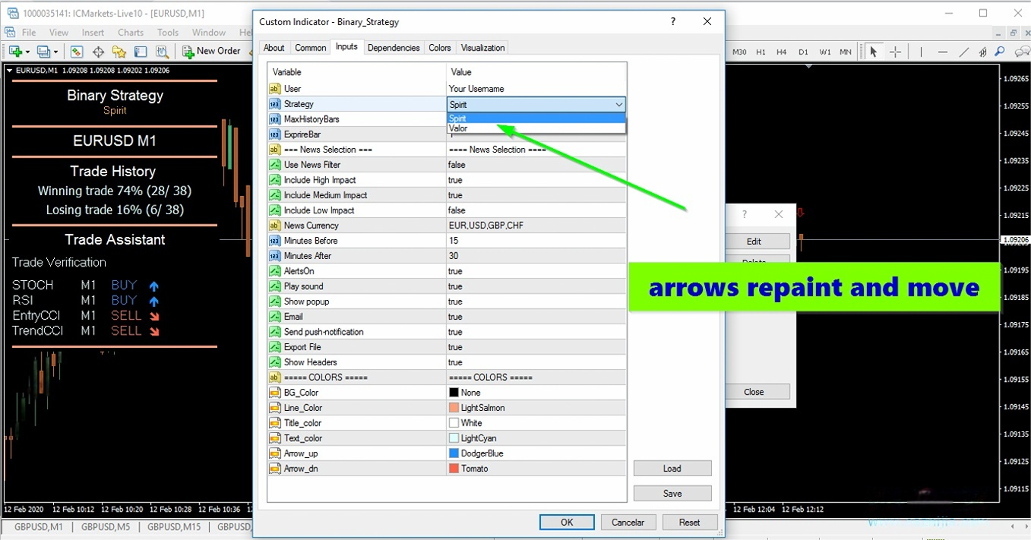Select the Crosshair tool
Viewport: 1031px width, 540px height.
pos(896,52)
